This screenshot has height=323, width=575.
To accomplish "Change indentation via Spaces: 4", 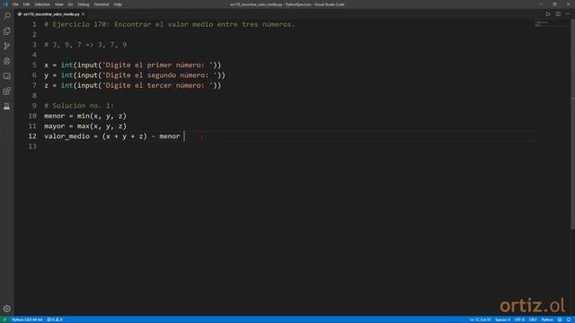I will pyautogui.click(x=502, y=319).
